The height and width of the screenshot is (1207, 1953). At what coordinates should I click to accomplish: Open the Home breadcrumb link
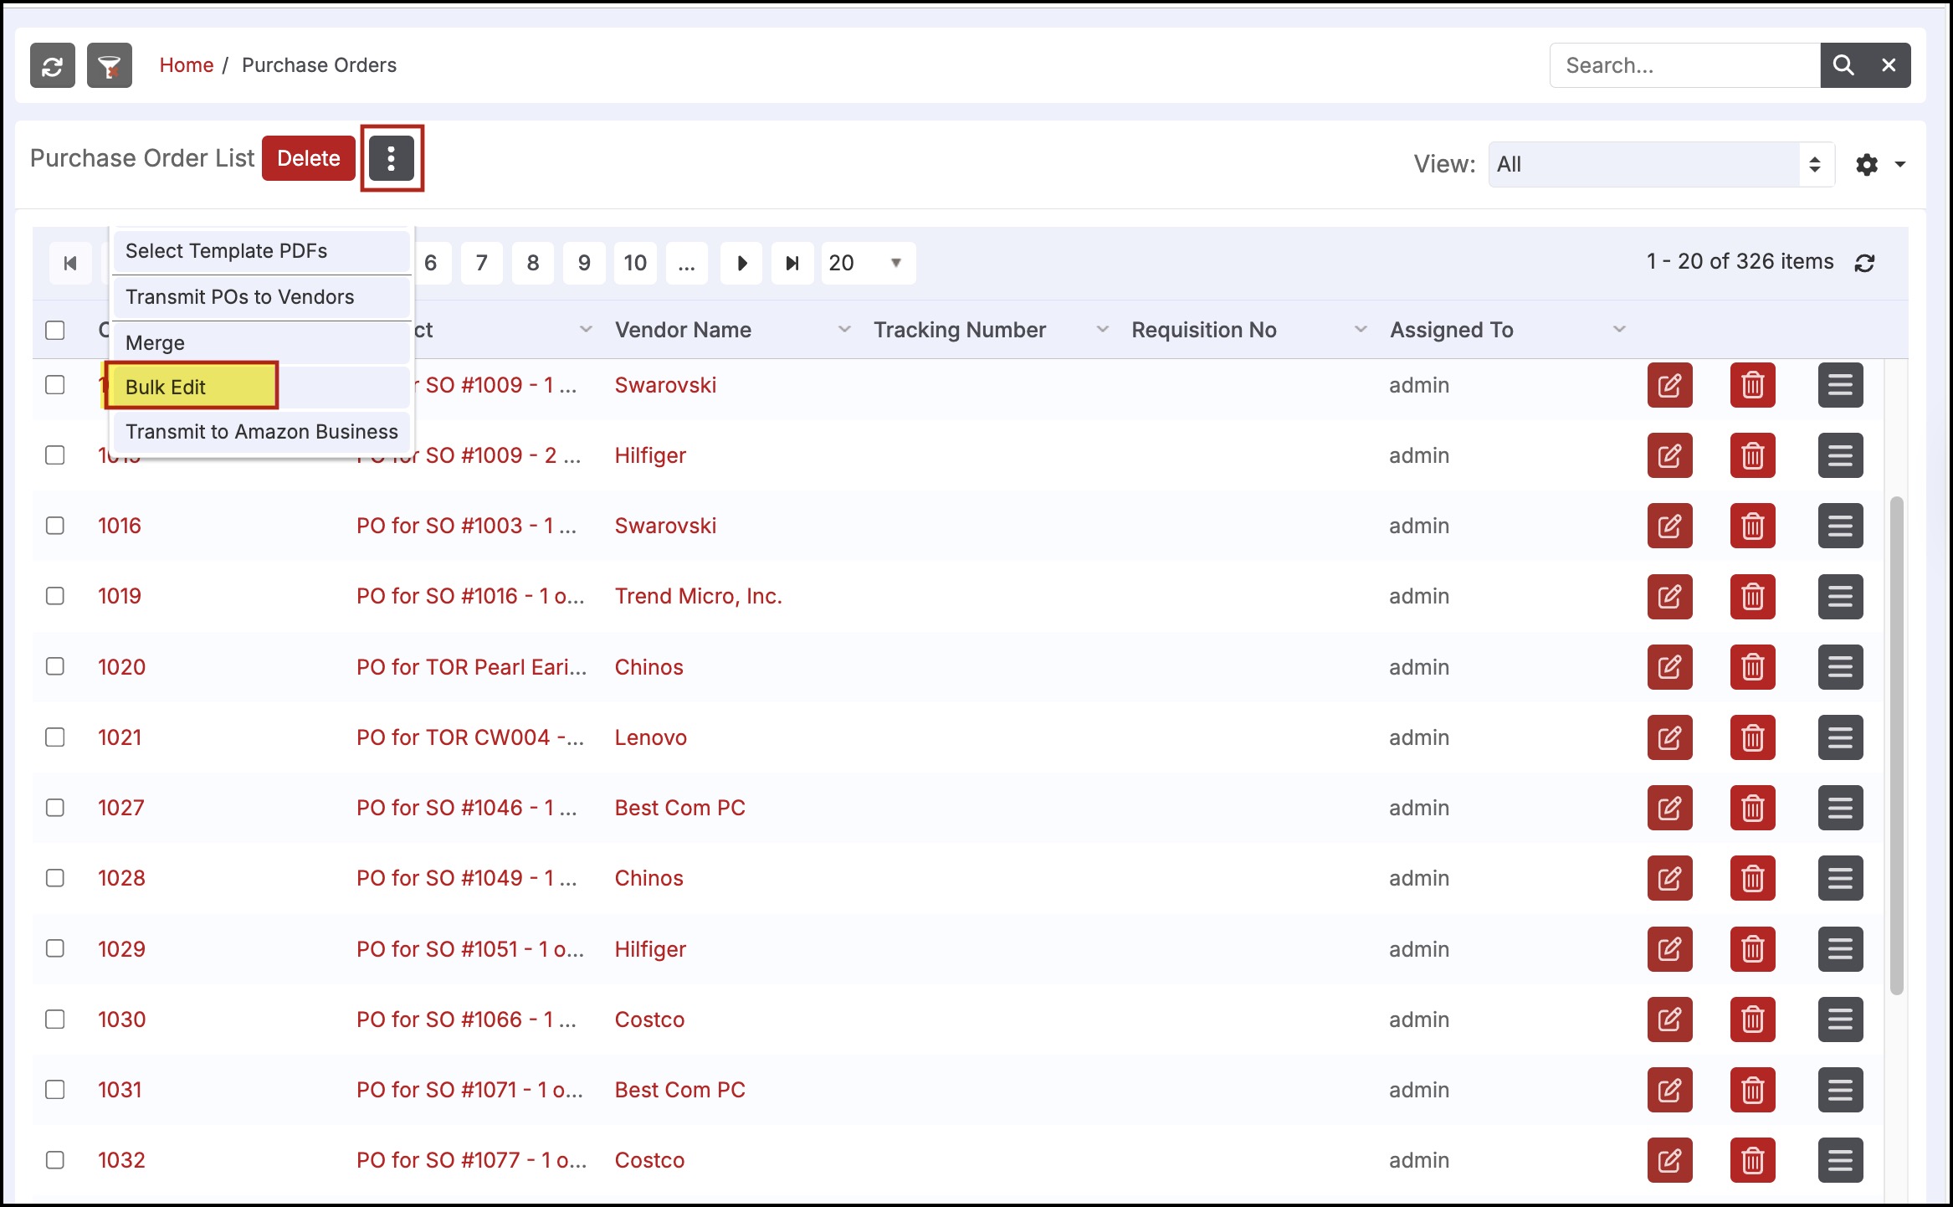pyautogui.click(x=186, y=65)
